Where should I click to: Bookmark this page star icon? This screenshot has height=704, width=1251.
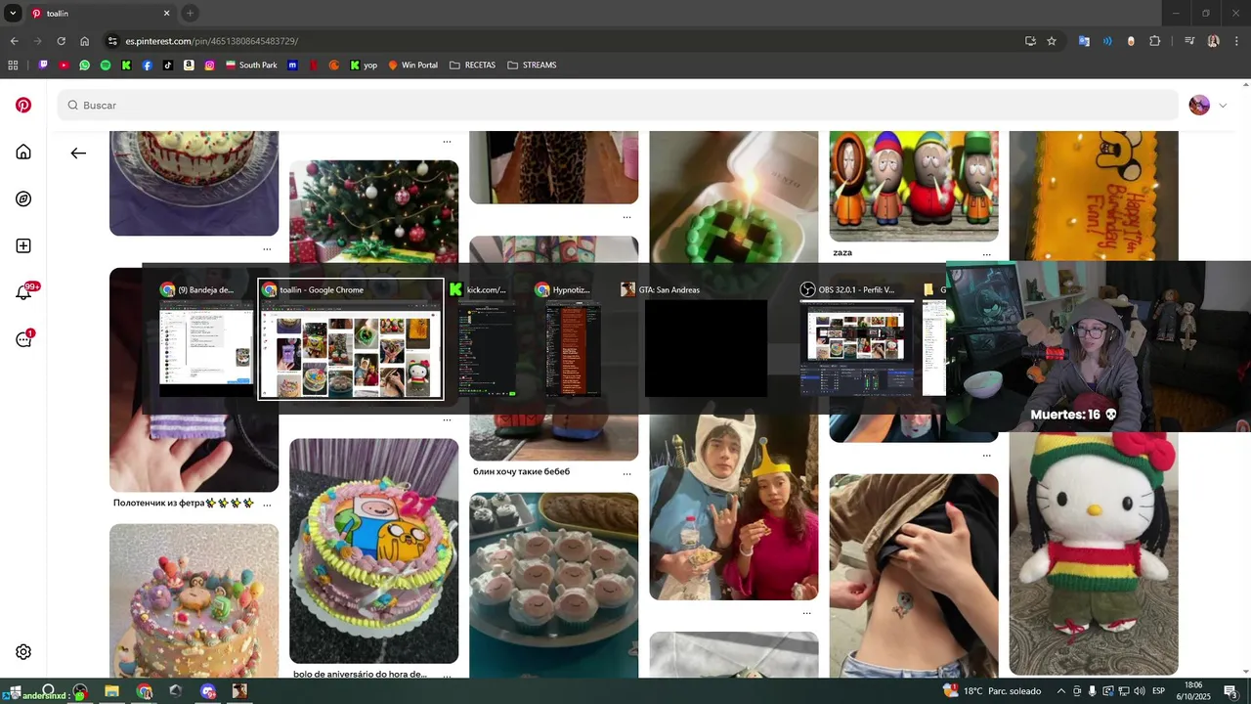point(1052,41)
